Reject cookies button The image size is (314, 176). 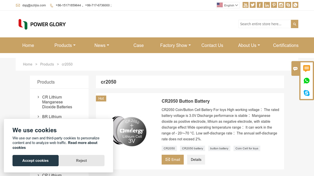(x=82, y=161)
